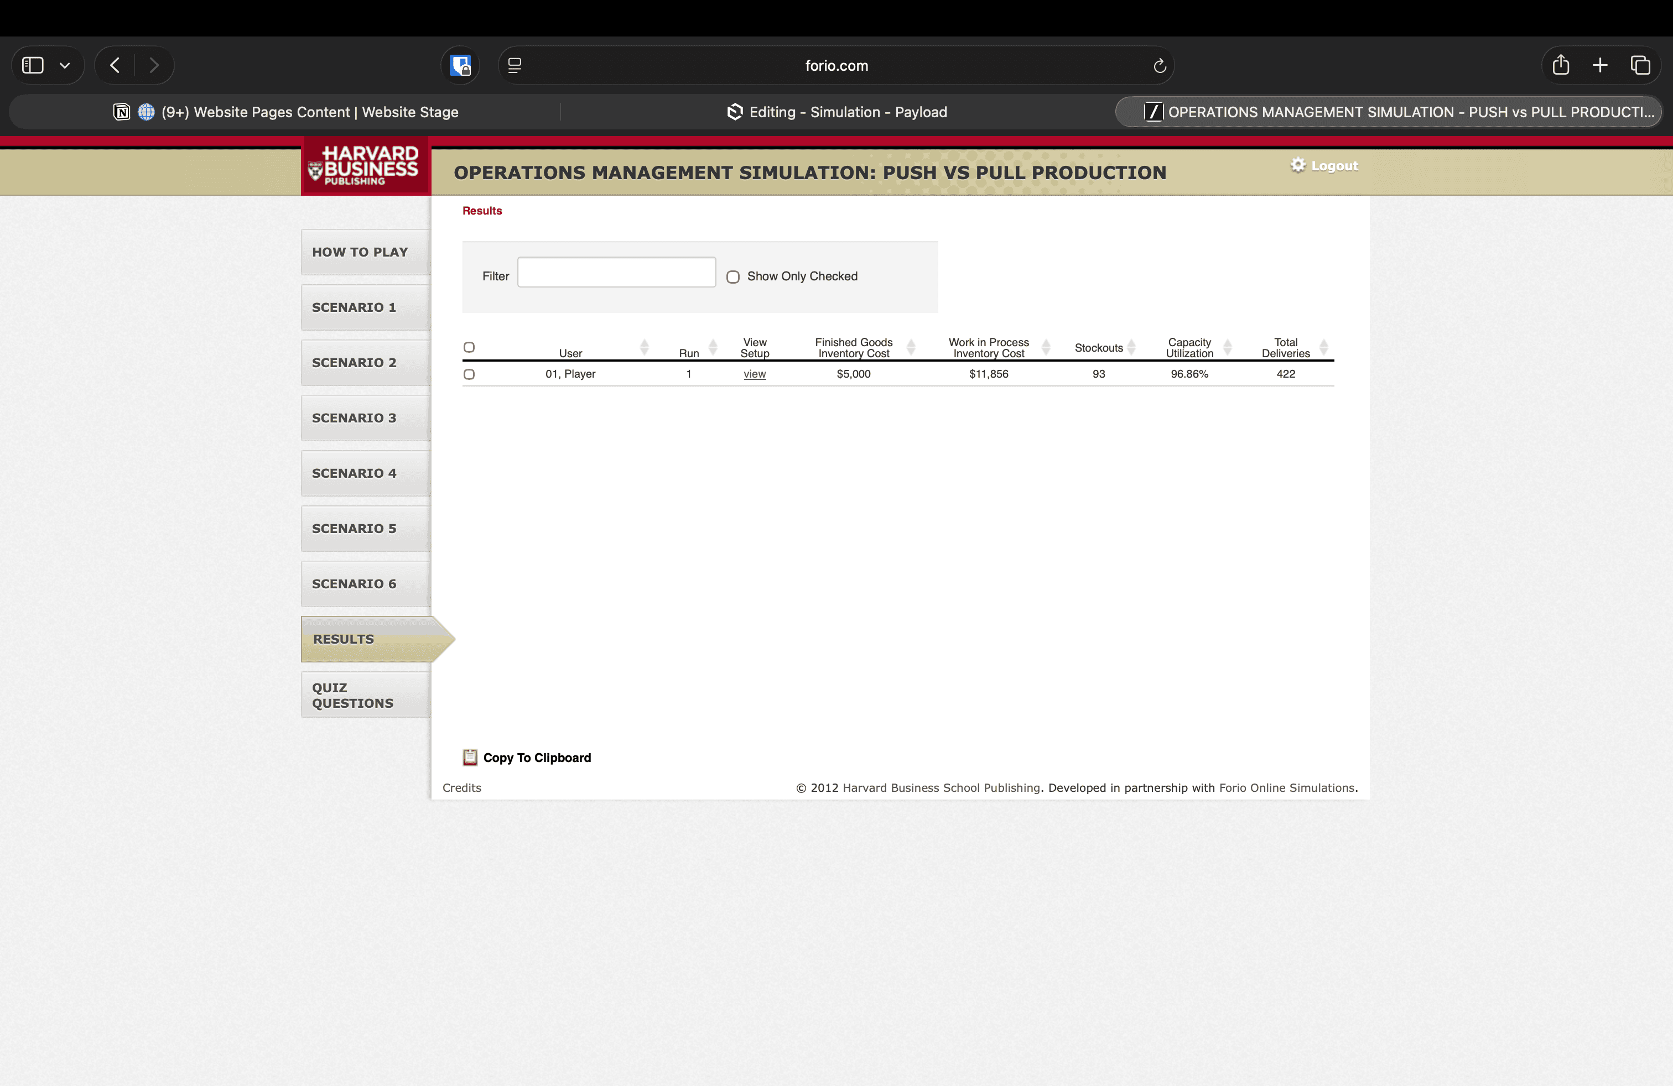
Task: Click the view setup link
Action: [x=754, y=374]
